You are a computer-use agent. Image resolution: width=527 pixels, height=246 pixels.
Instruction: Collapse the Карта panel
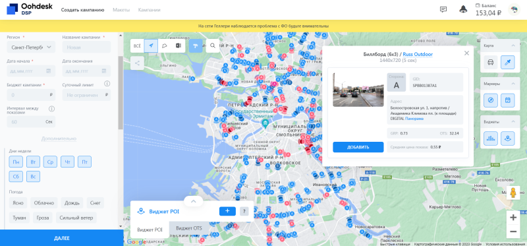[x=513, y=46]
